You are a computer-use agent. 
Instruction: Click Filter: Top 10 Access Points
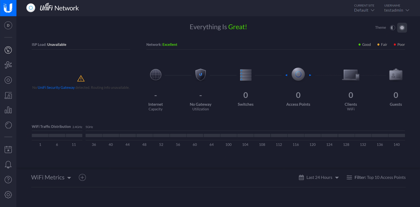[x=380, y=177]
